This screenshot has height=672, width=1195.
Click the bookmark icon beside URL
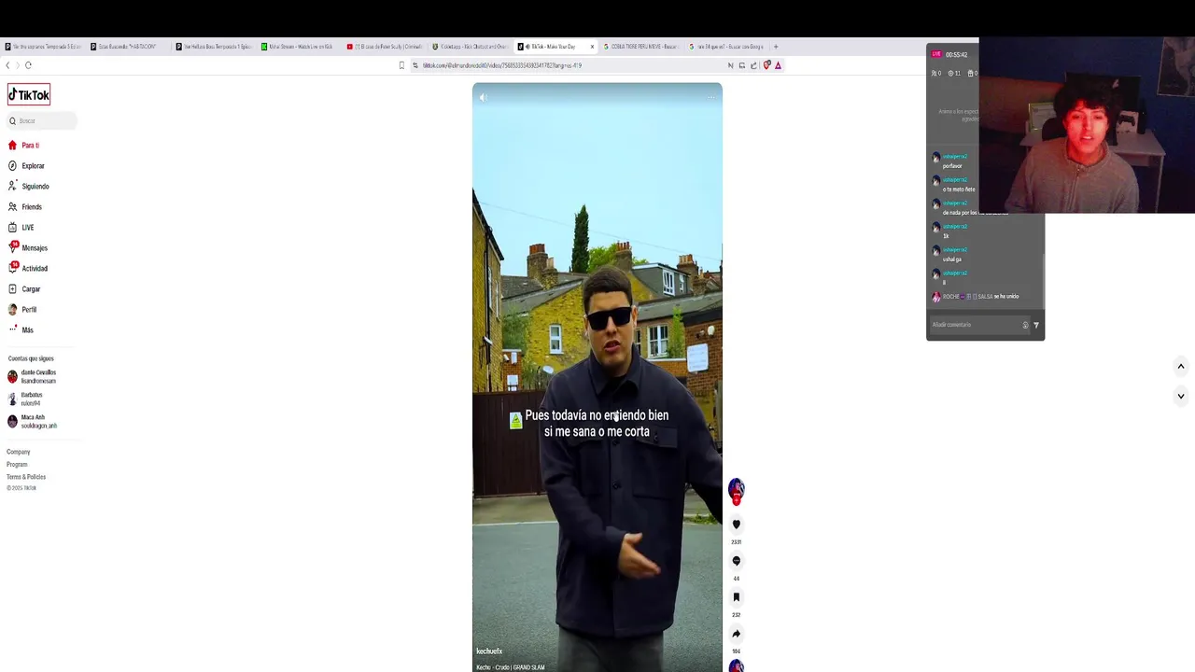pyautogui.click(x=401, y=65)
